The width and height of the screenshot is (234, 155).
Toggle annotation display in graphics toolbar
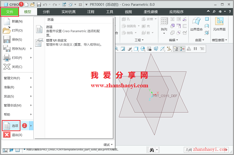(175, 49)
